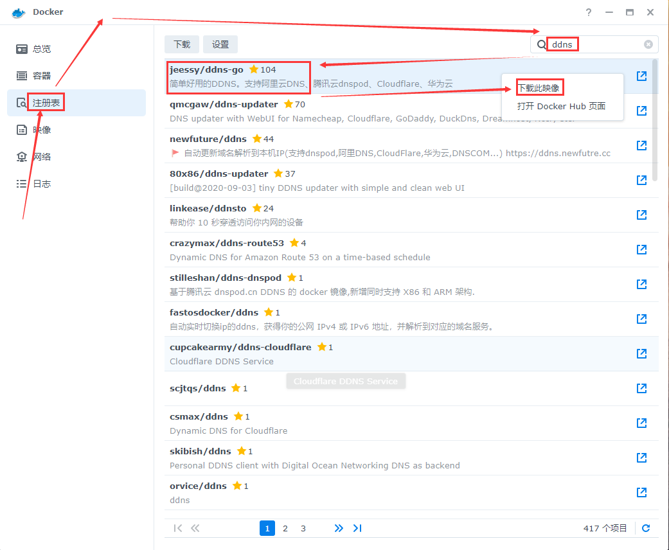
Task: Open 日志 logs in sidebar
Action: (76, 184)
